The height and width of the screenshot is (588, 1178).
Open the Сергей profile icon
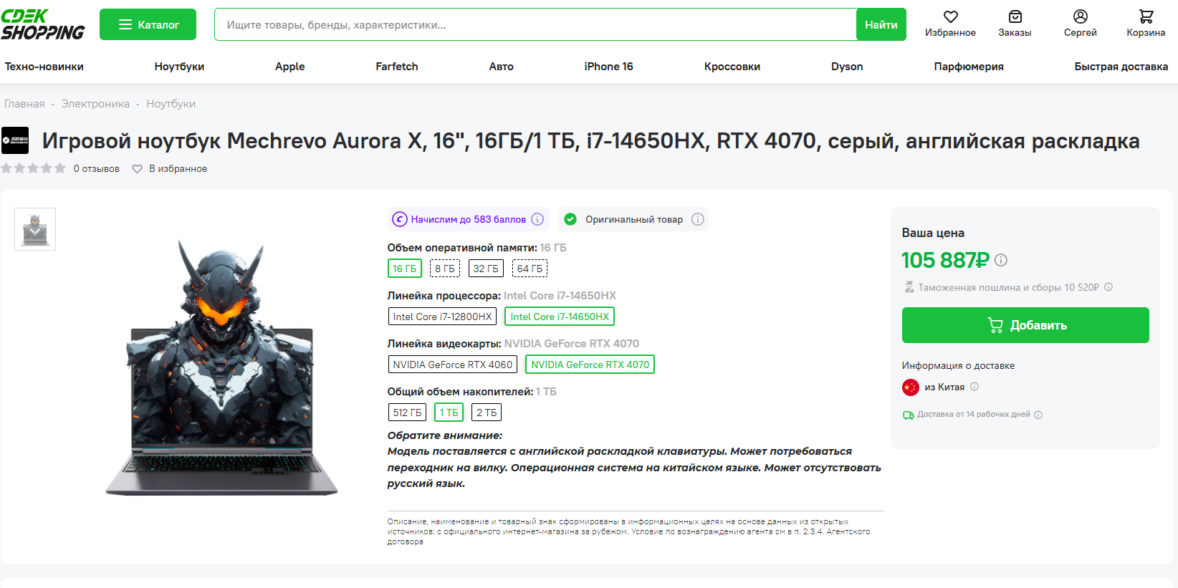click(x=1080, y=24)
